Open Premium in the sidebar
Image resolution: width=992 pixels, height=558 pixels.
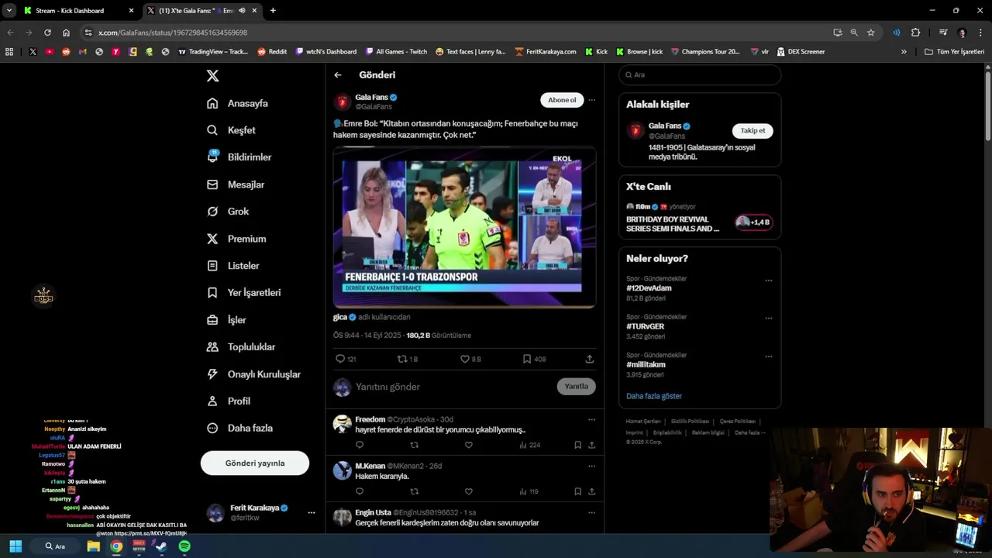pos(236,239)
